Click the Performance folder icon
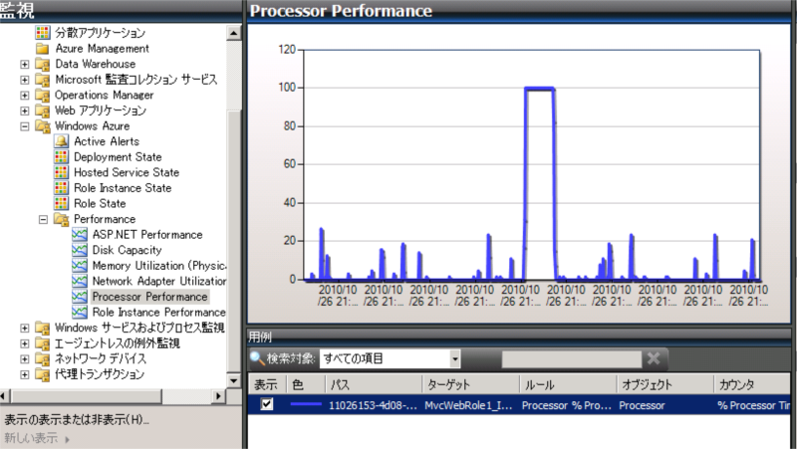797x449 pixels. coord(62,219)
